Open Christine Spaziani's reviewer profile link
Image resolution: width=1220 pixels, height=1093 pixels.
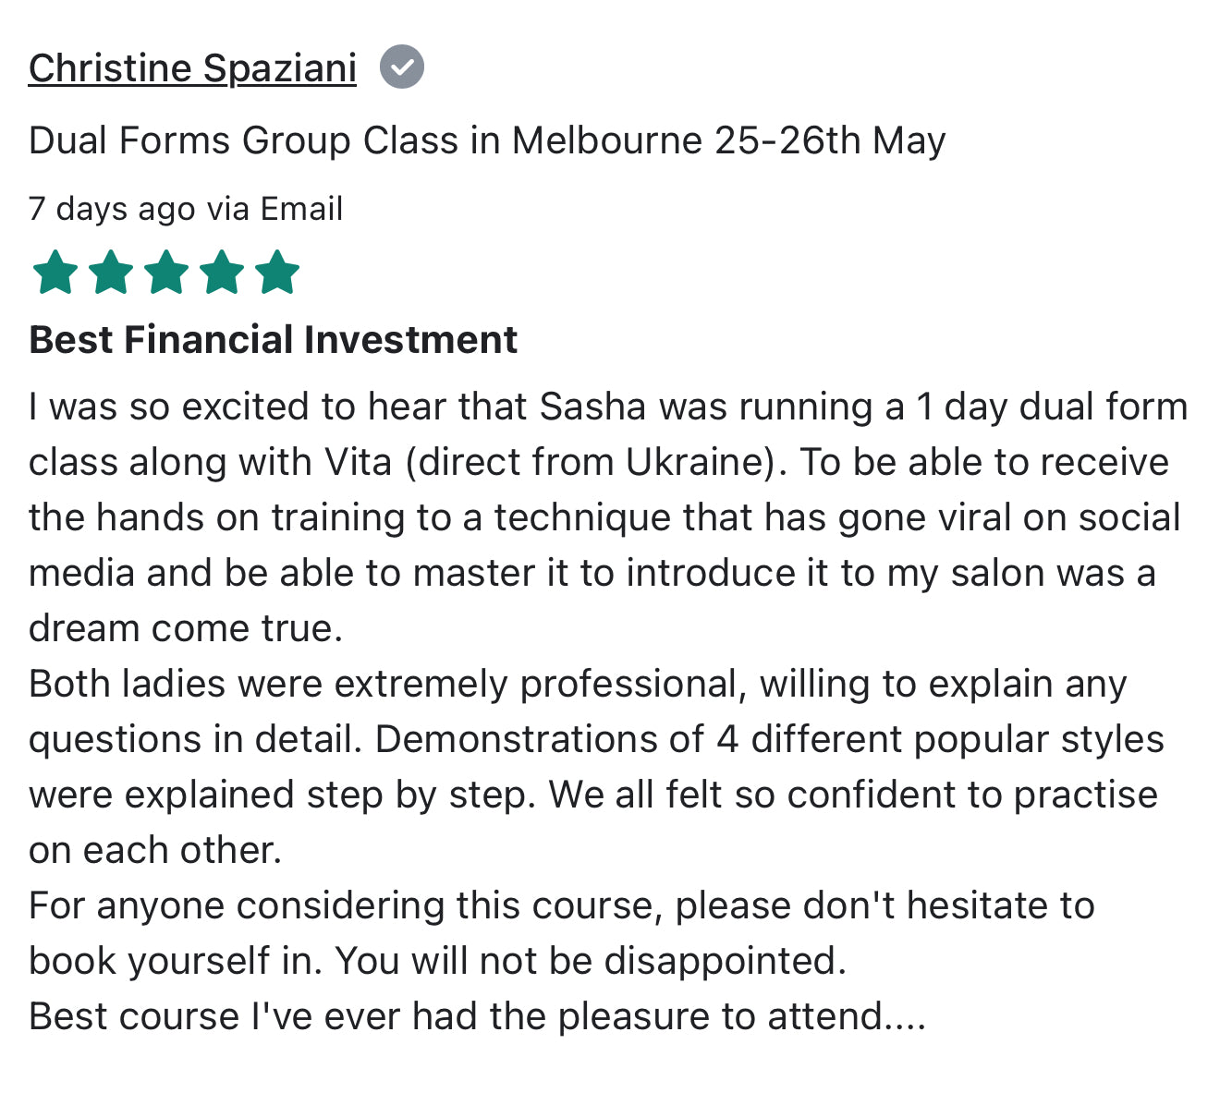point(192,68)
